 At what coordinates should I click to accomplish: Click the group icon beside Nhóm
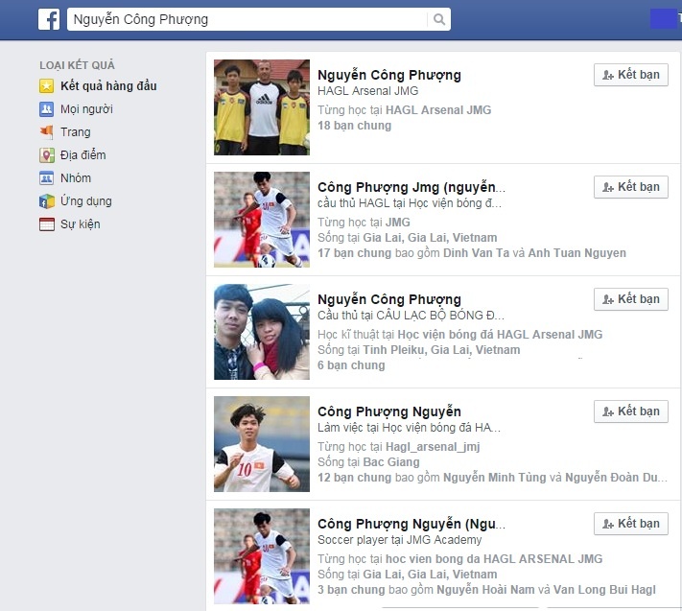(x=47, y=178)
